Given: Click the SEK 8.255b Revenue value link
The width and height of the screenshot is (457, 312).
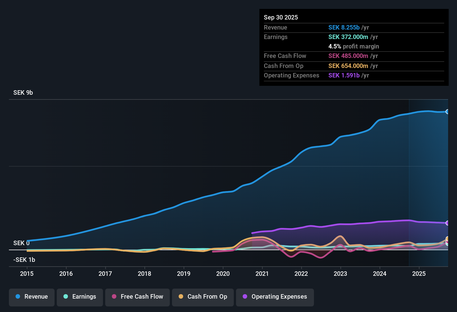Looking at the screenshot, I should (x=344, y=27).
